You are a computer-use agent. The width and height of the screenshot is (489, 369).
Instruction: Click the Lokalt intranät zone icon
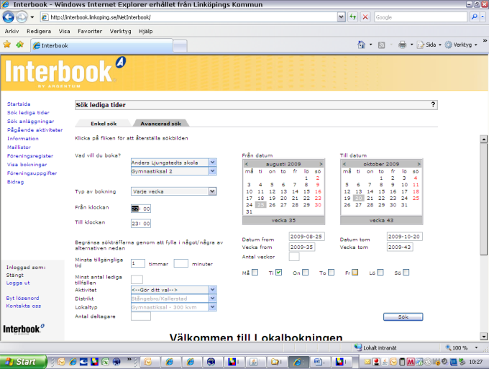(357, 347)
